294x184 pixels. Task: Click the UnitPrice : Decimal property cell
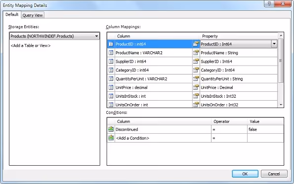[x=239, y=87]
